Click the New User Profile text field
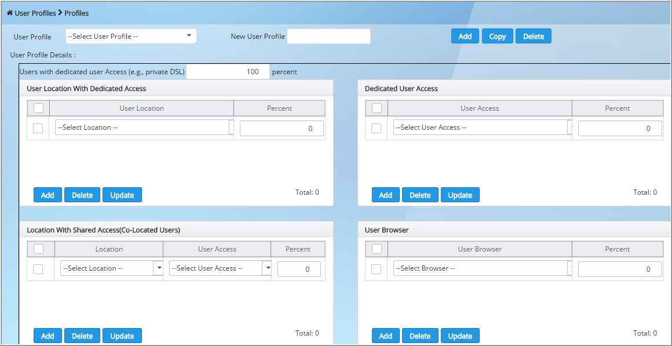 point(328,37)
